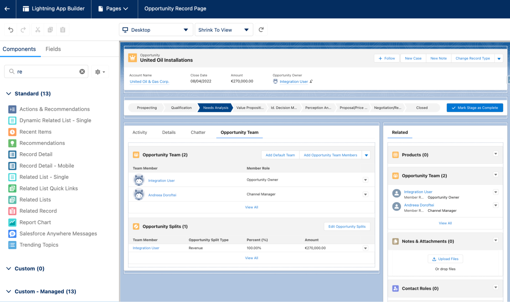Click Mark Stage as Complete
Viewport: 510px width, 302px height.
pyautogui.click(x=475, y=108)
